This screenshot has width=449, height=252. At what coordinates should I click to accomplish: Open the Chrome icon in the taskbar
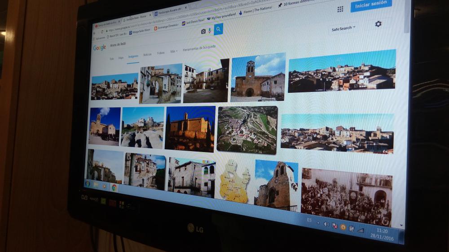pos(114,187)
